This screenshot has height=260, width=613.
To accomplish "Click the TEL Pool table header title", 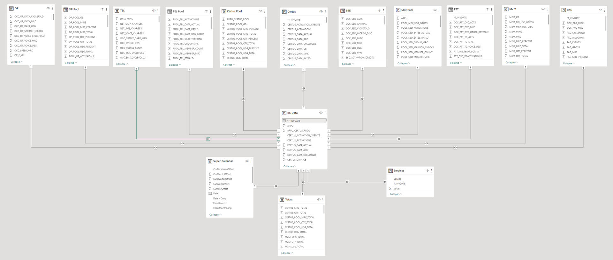I will [x=178, y=11].
